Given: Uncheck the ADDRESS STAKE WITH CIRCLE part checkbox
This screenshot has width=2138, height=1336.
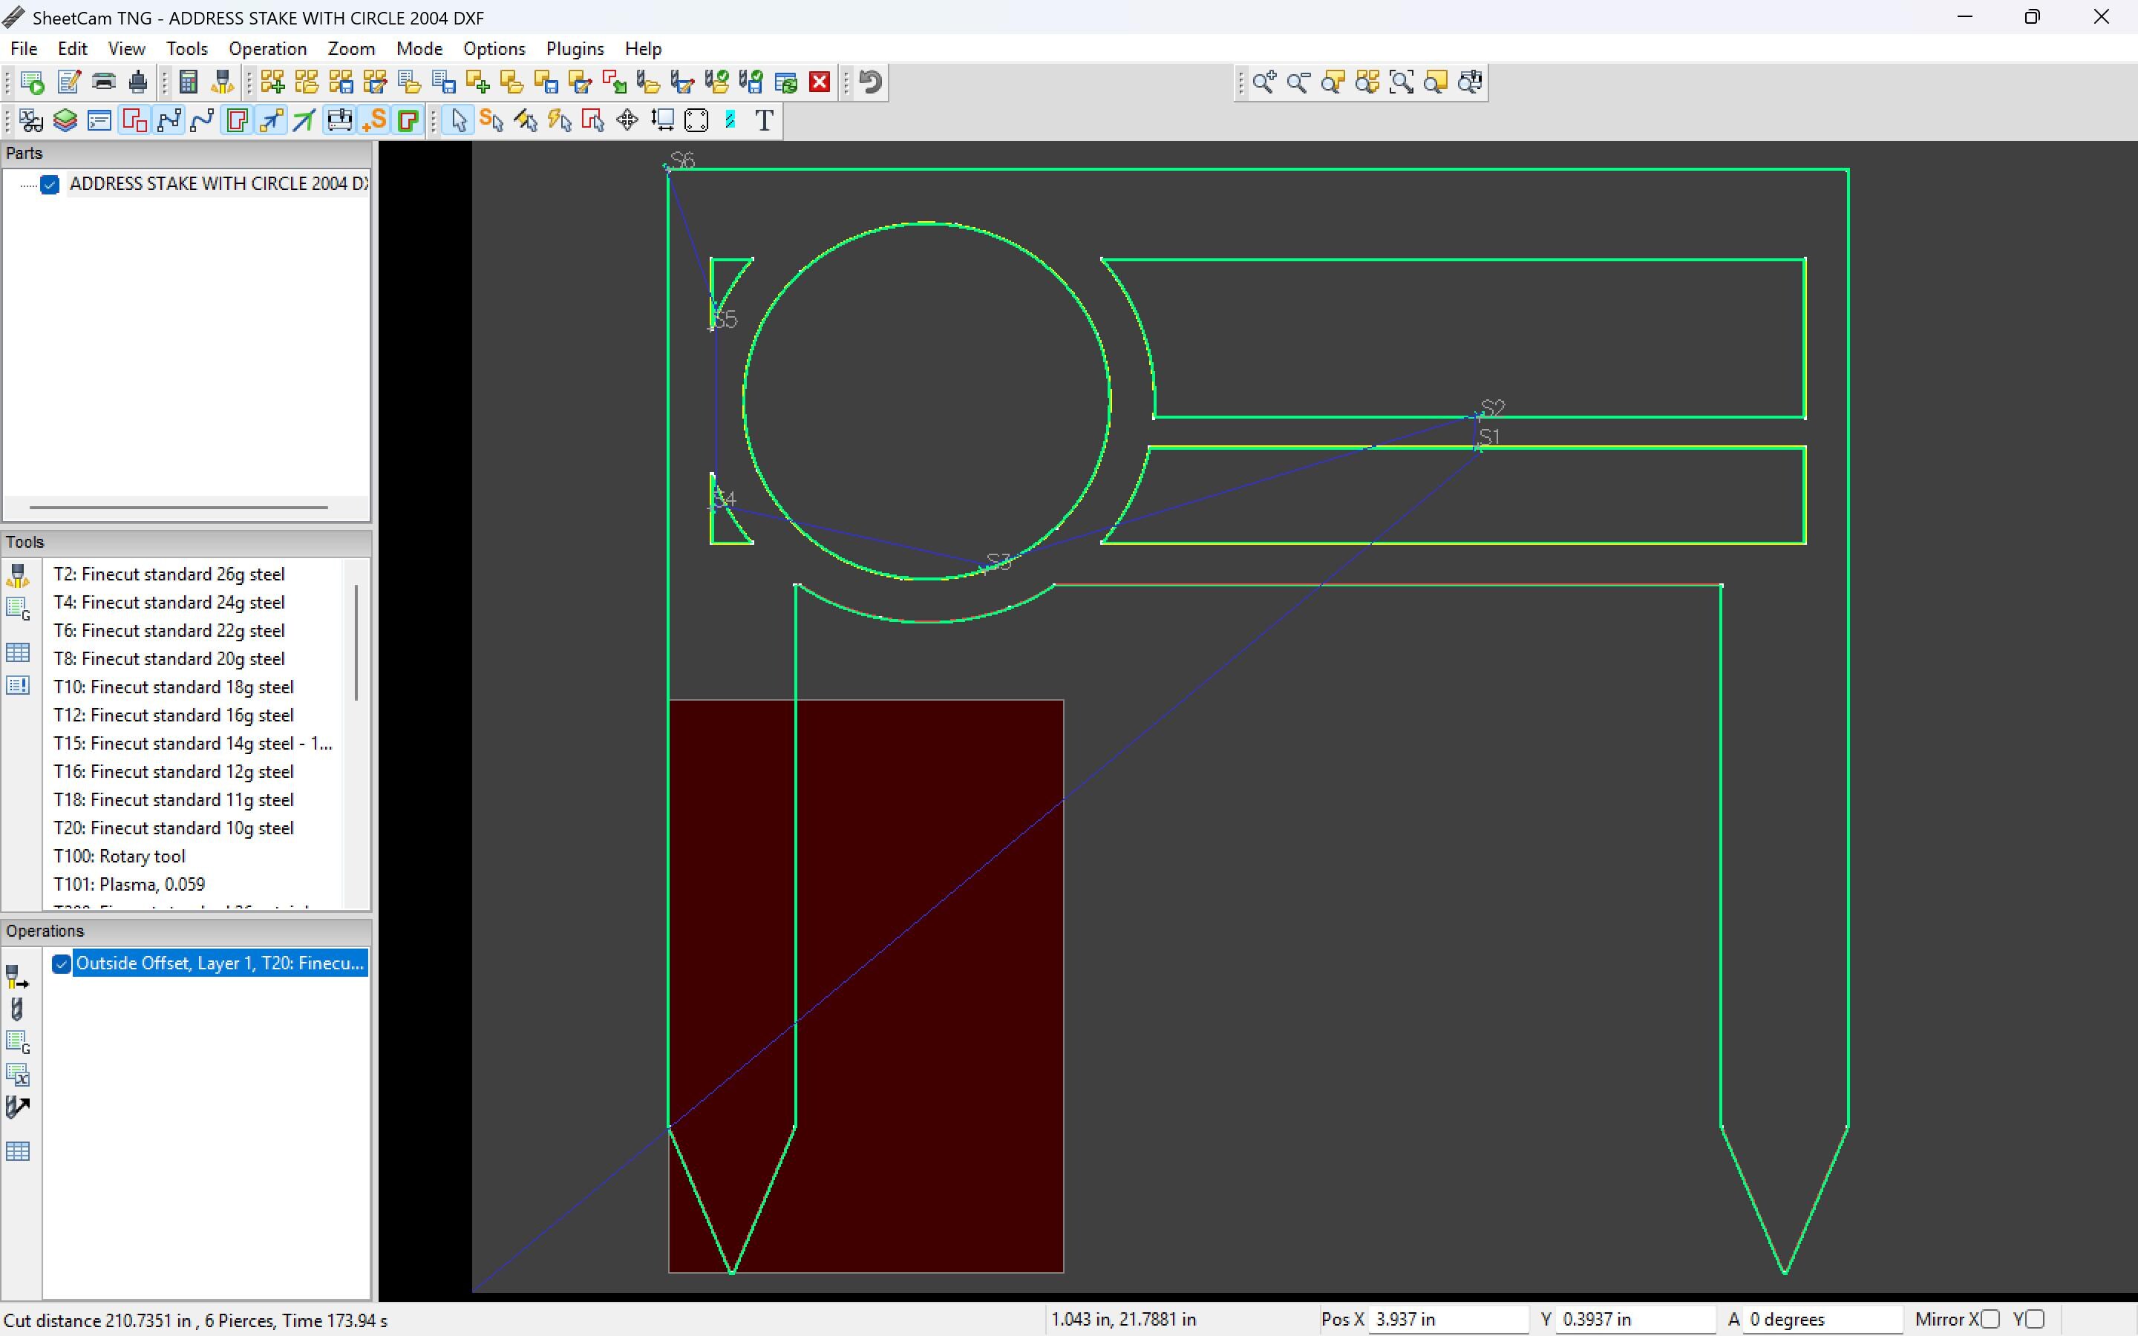Looking at the screenshot, I should pos(50,184).
